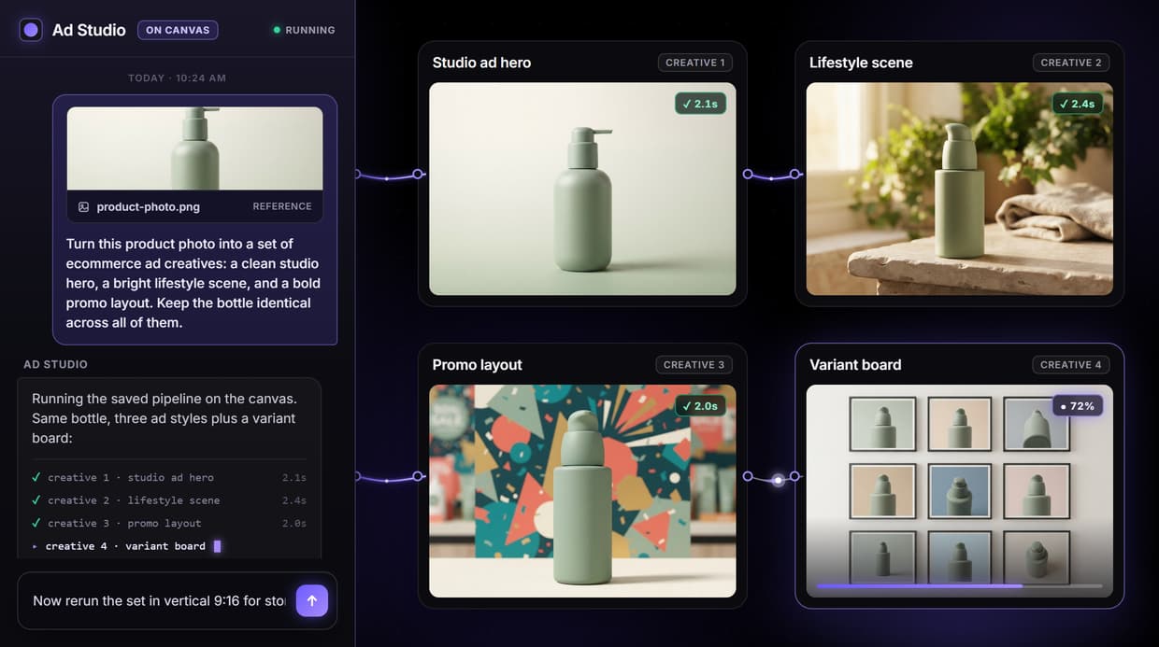Viewport: 1159px width, 647px height.
Task: Click the 'creative 1 · studio ad hero' log line
Action: (131, 477)
